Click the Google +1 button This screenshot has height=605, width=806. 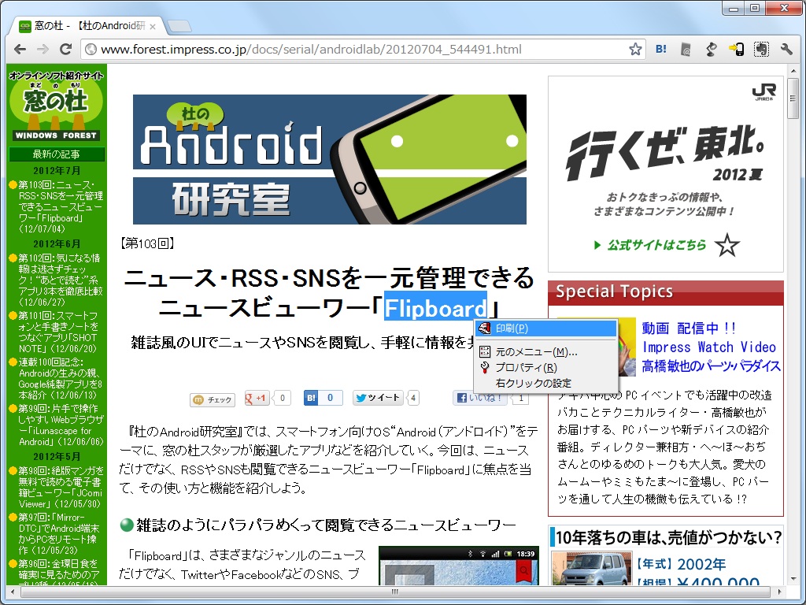coord(257,398)
